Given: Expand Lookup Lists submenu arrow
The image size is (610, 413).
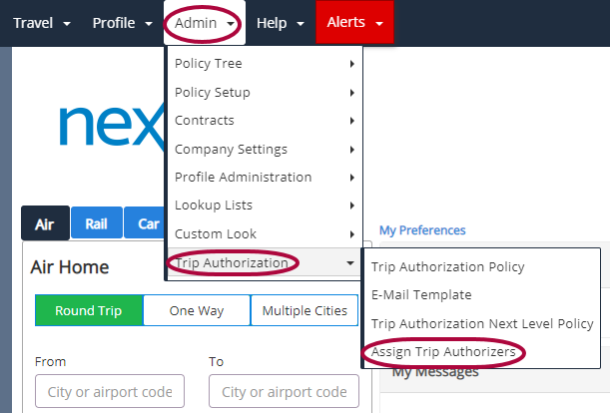Looking at the screenshot, I should point(352,206).
